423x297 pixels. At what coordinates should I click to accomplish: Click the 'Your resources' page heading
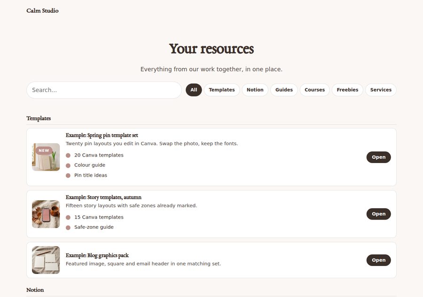(211, 49)
